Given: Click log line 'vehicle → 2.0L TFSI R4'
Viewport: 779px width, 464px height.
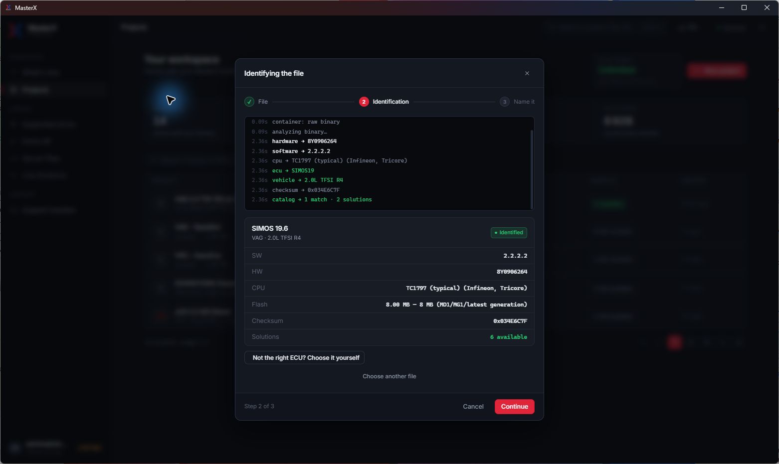Looking at the screenshot, I should pyautogui.click(x=308, y=180).
